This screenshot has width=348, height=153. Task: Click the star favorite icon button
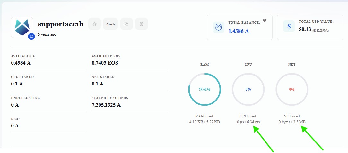(x=95, y=24)
